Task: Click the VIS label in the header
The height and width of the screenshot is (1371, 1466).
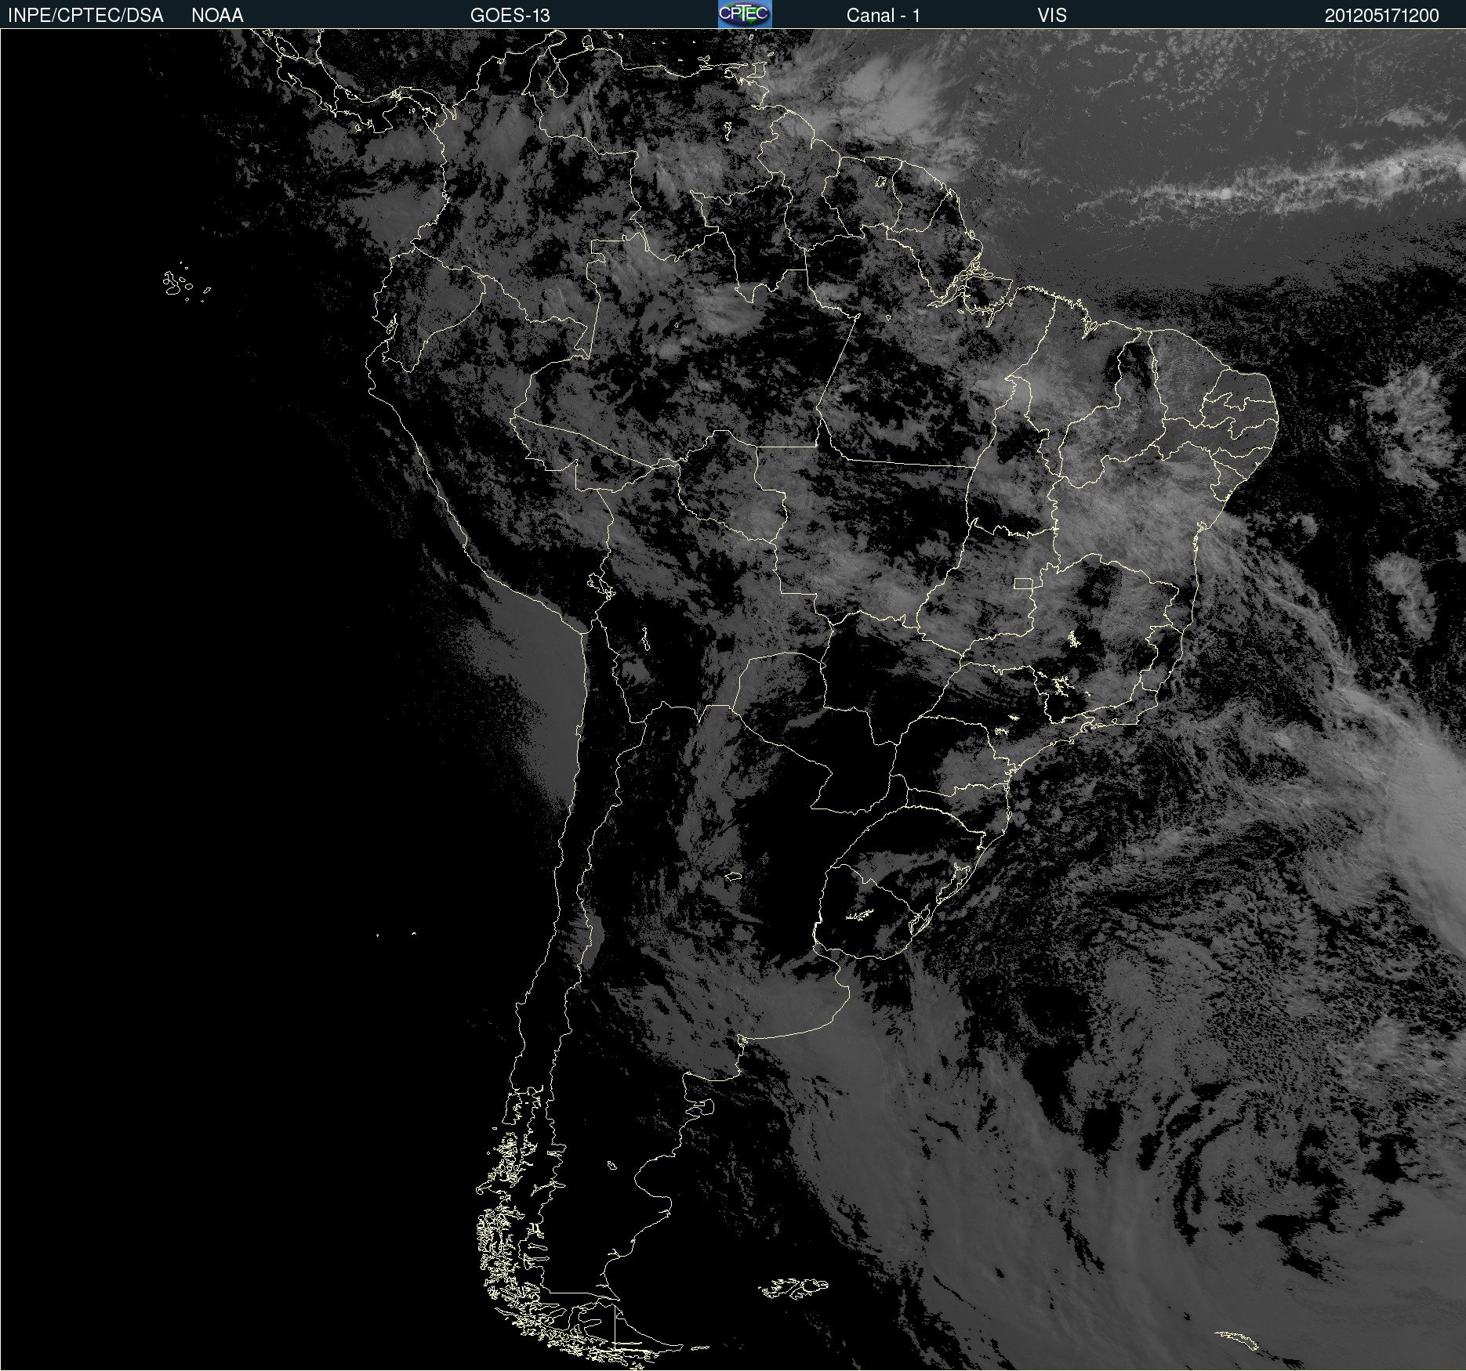Action: (1052, 16)
